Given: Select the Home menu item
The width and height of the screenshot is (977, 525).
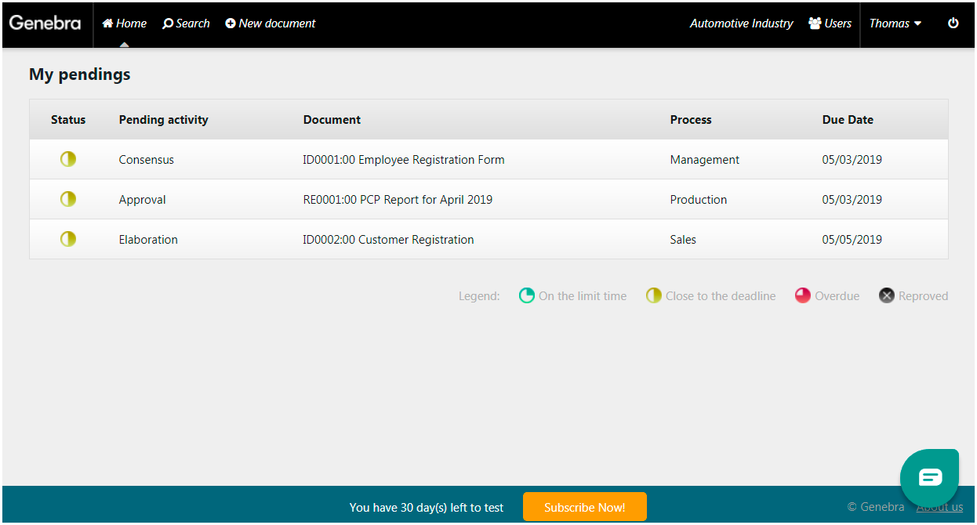Looking at the screenshot, I should pyautogui.click(x=123, y=24).
